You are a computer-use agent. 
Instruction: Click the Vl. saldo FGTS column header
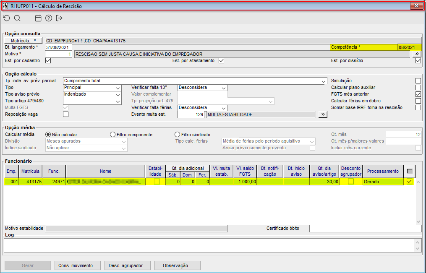coord(245,171)
